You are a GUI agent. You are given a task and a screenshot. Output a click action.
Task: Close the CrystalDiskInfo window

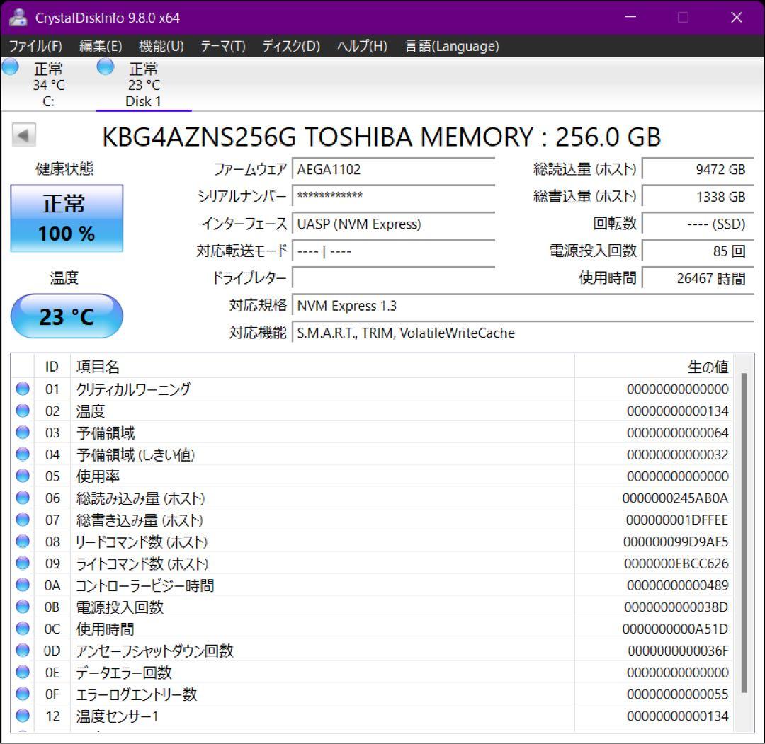coord(736,18)
